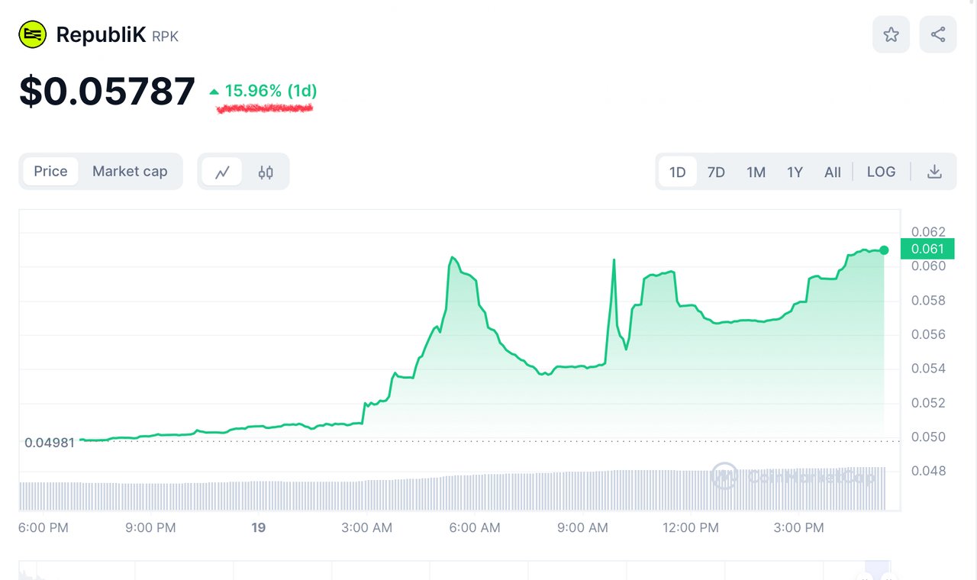
Task: Click the 0.048 price axis label
Action: [x=928, y=471]
